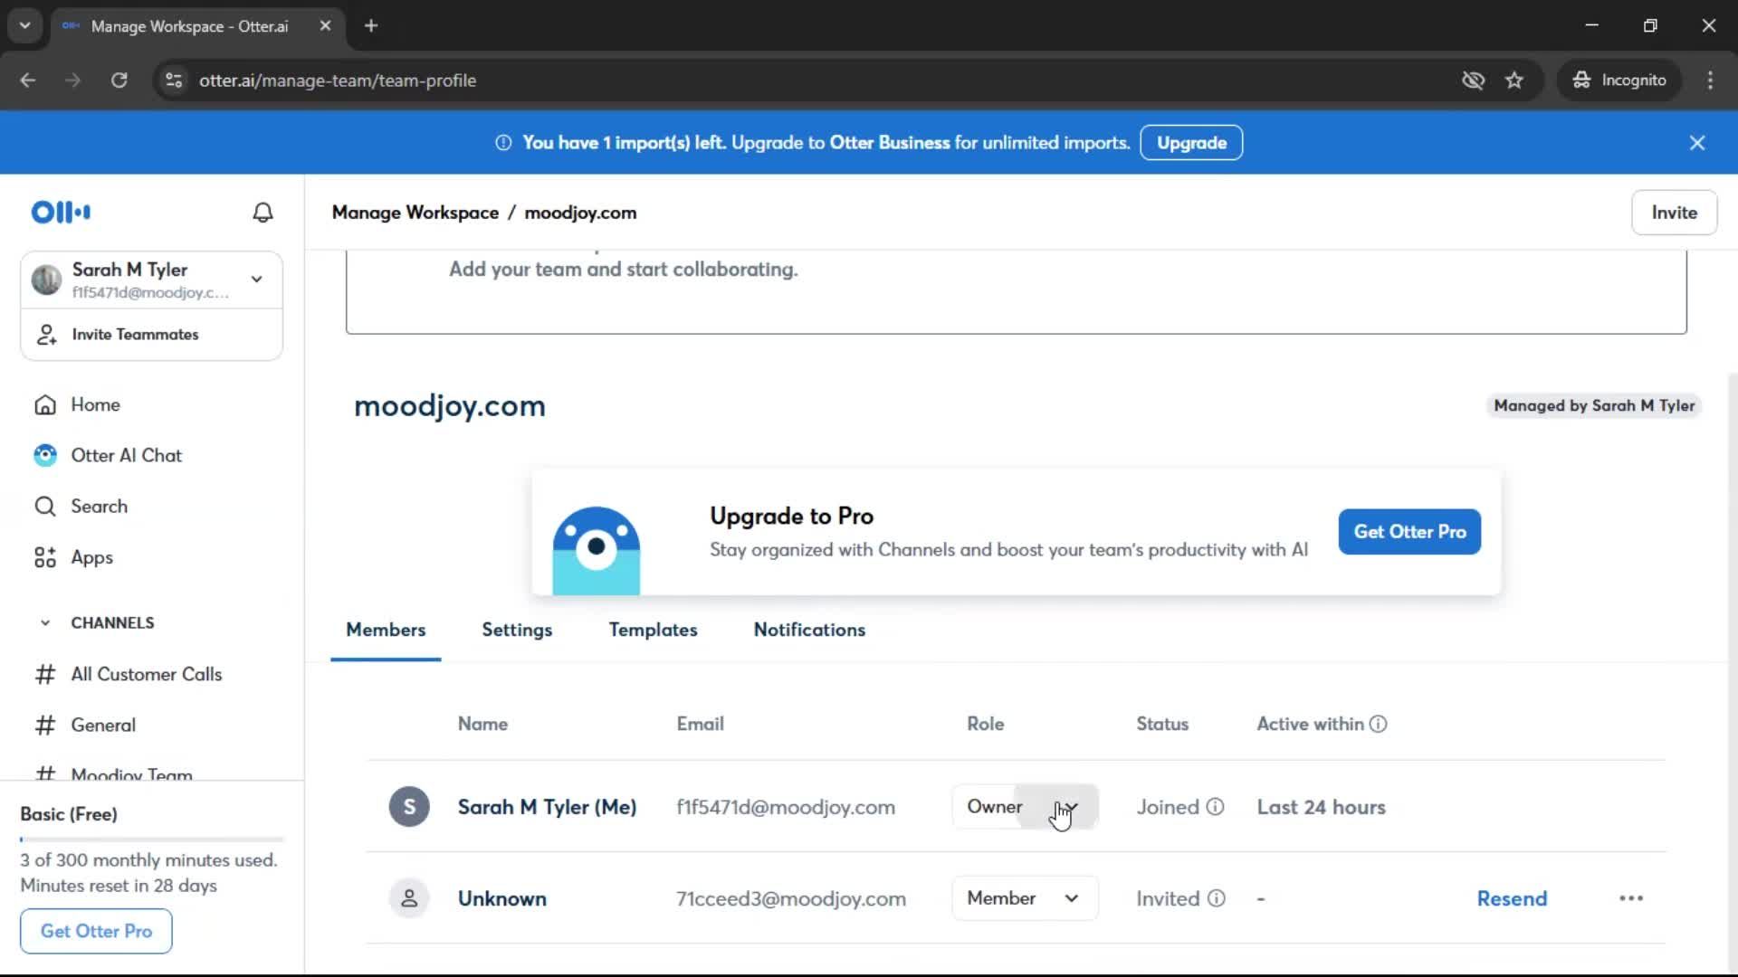The width and height of the screenshot is (1738, 977).
Task: Close the Manage Workspace tab
Action: (x=325, y=25)
